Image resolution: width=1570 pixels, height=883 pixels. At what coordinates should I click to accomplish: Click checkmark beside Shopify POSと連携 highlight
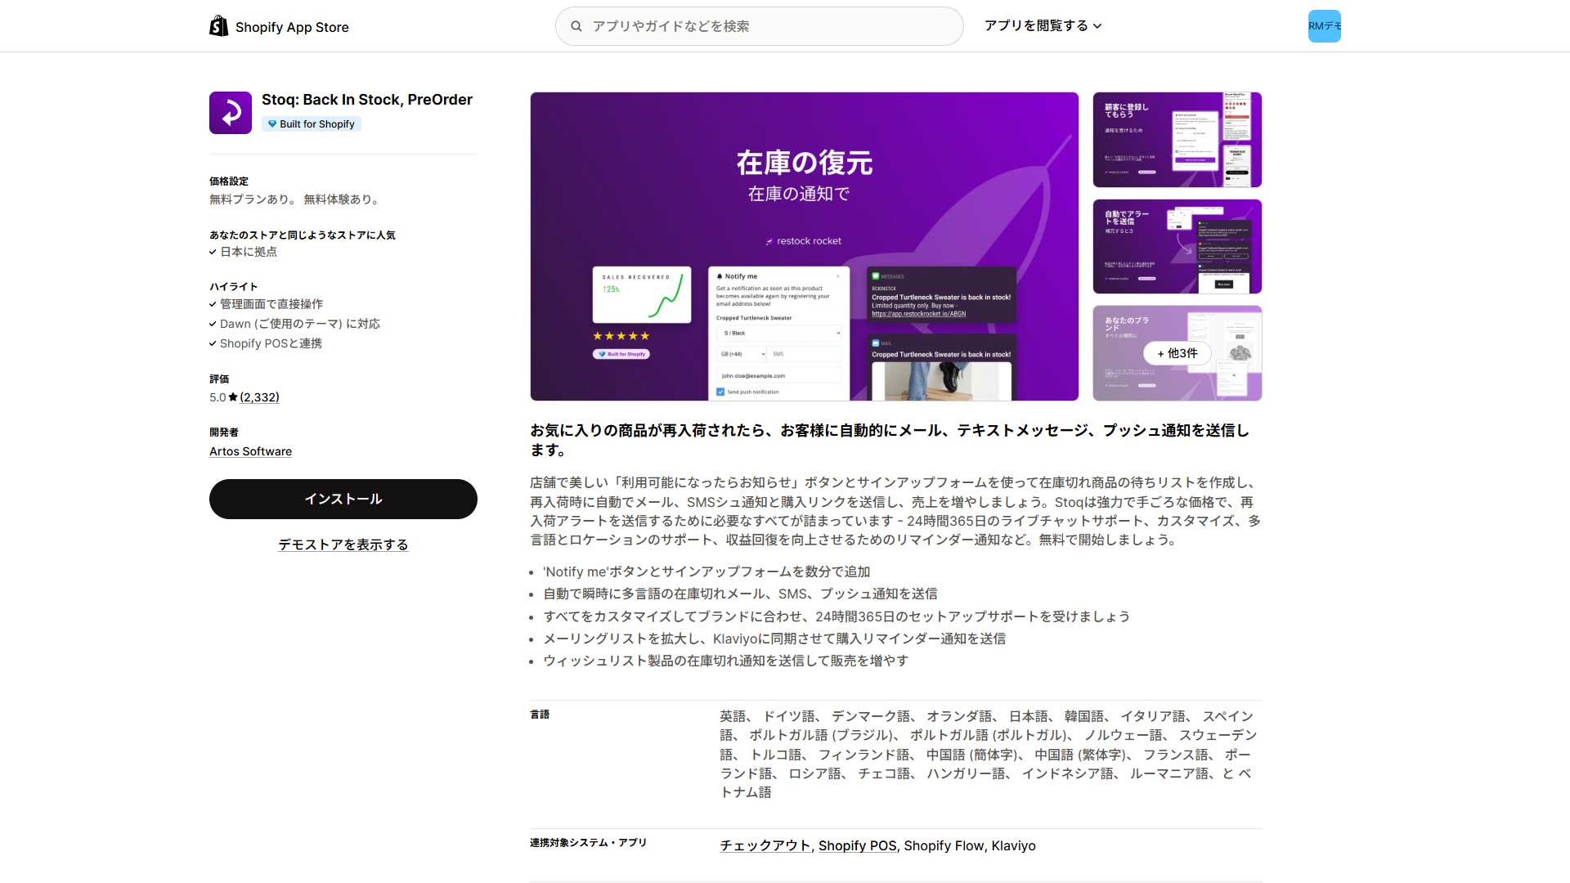(213, 344)
